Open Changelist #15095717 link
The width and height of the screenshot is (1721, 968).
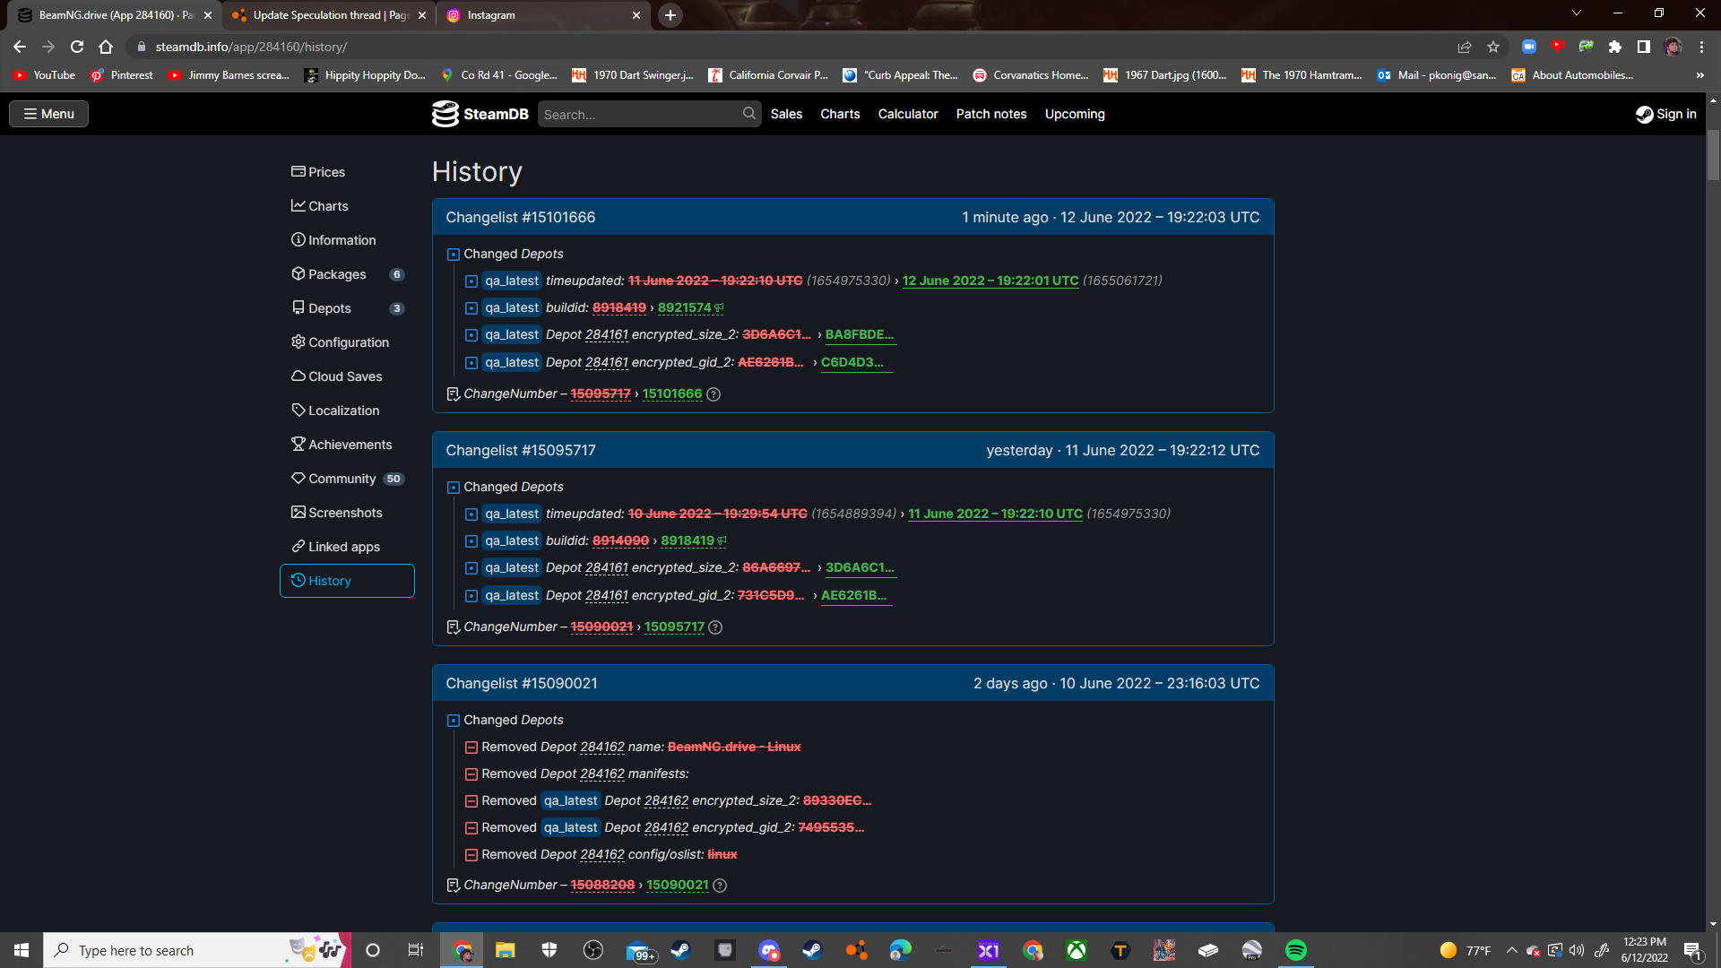point(521,451)
